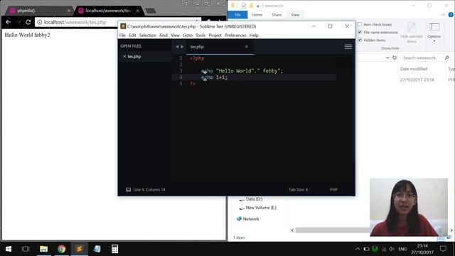Reload the localhost page in Chrome
The height and width of the screenshot is (256, 455).
[x=28, y=22]
